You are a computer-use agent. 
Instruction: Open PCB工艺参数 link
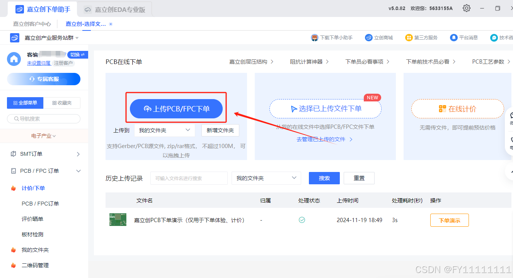coord(491,62)
